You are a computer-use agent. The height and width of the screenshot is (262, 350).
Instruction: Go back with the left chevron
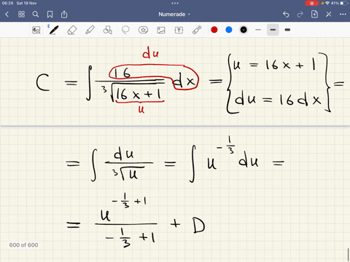(7, 15)
